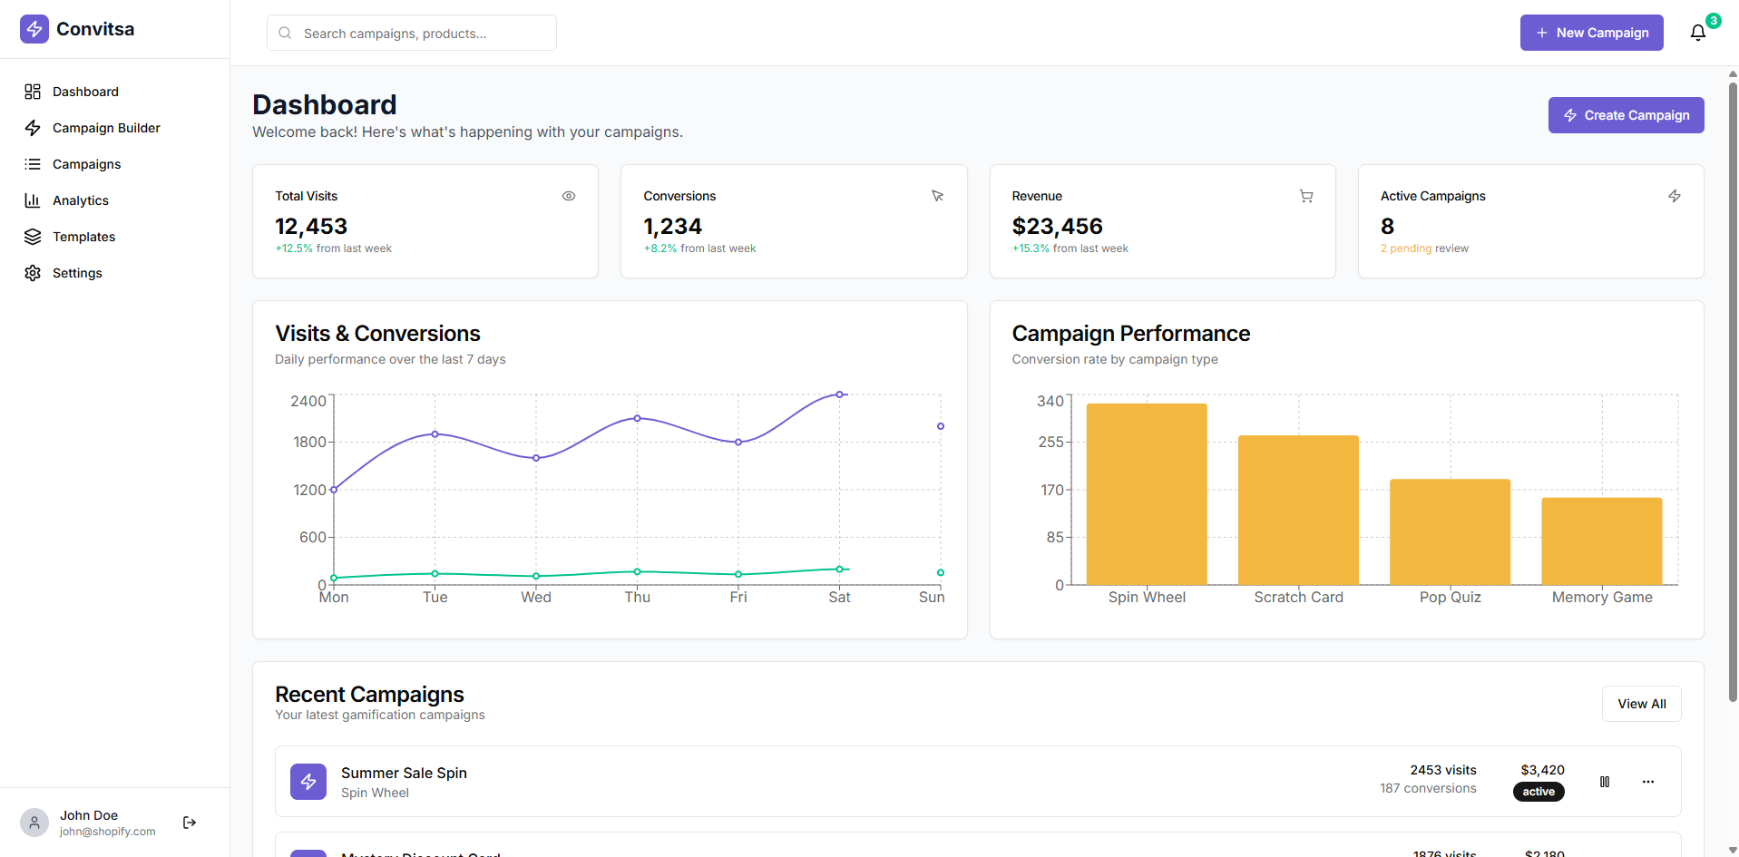Image resolution: width=1739 pixels, height=857 pixels.
Task: Focus the search campaigns input field
Action: pyautogui.click(x=412, y=34)
